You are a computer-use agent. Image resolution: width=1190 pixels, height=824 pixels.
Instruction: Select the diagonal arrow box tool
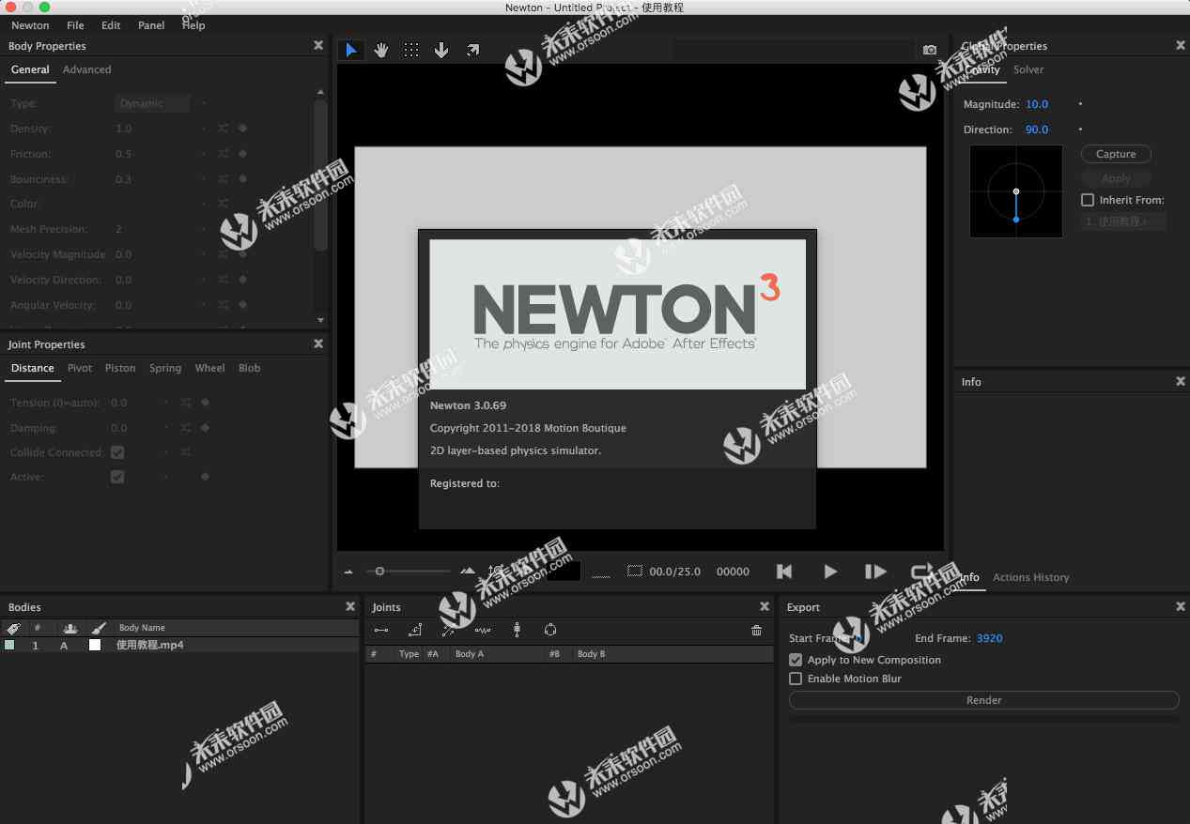coord(472,50)
